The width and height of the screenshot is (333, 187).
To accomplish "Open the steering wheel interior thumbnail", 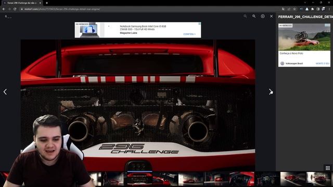I will pyautogui.click(x=267, y=179).
